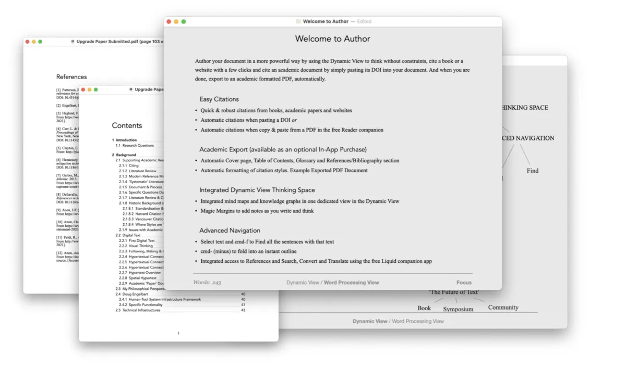Image resolution: width=626 pixels, height=371 pixels.
Task: Open contents entry 2.2.2 Visual Thinking
Action: coord(136,246)
